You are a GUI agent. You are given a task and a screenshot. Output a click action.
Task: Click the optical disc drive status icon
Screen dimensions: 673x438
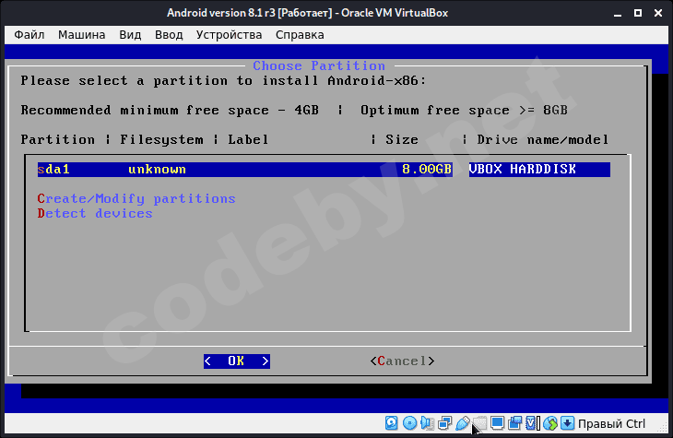(x=410, y=423)
